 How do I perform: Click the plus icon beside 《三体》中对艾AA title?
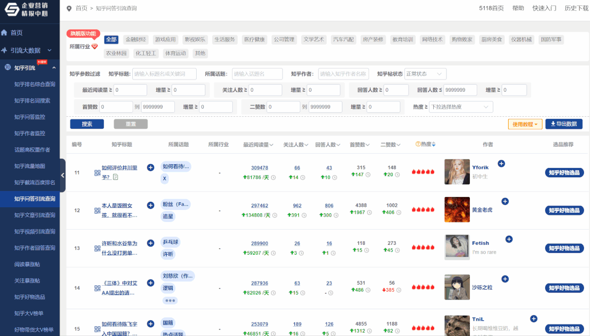(x=151, y=283)
